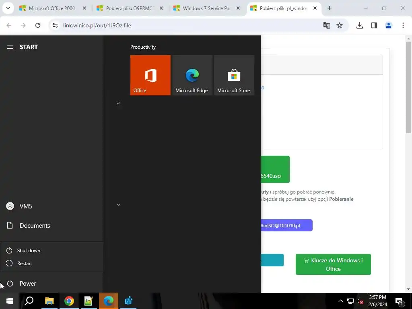412x309 pixels.
Task: Show hidden system tray icons
Action: [340, 301]
